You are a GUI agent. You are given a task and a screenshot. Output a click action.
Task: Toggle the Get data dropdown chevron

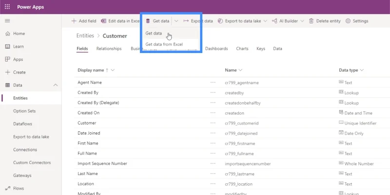coord(176,21)
